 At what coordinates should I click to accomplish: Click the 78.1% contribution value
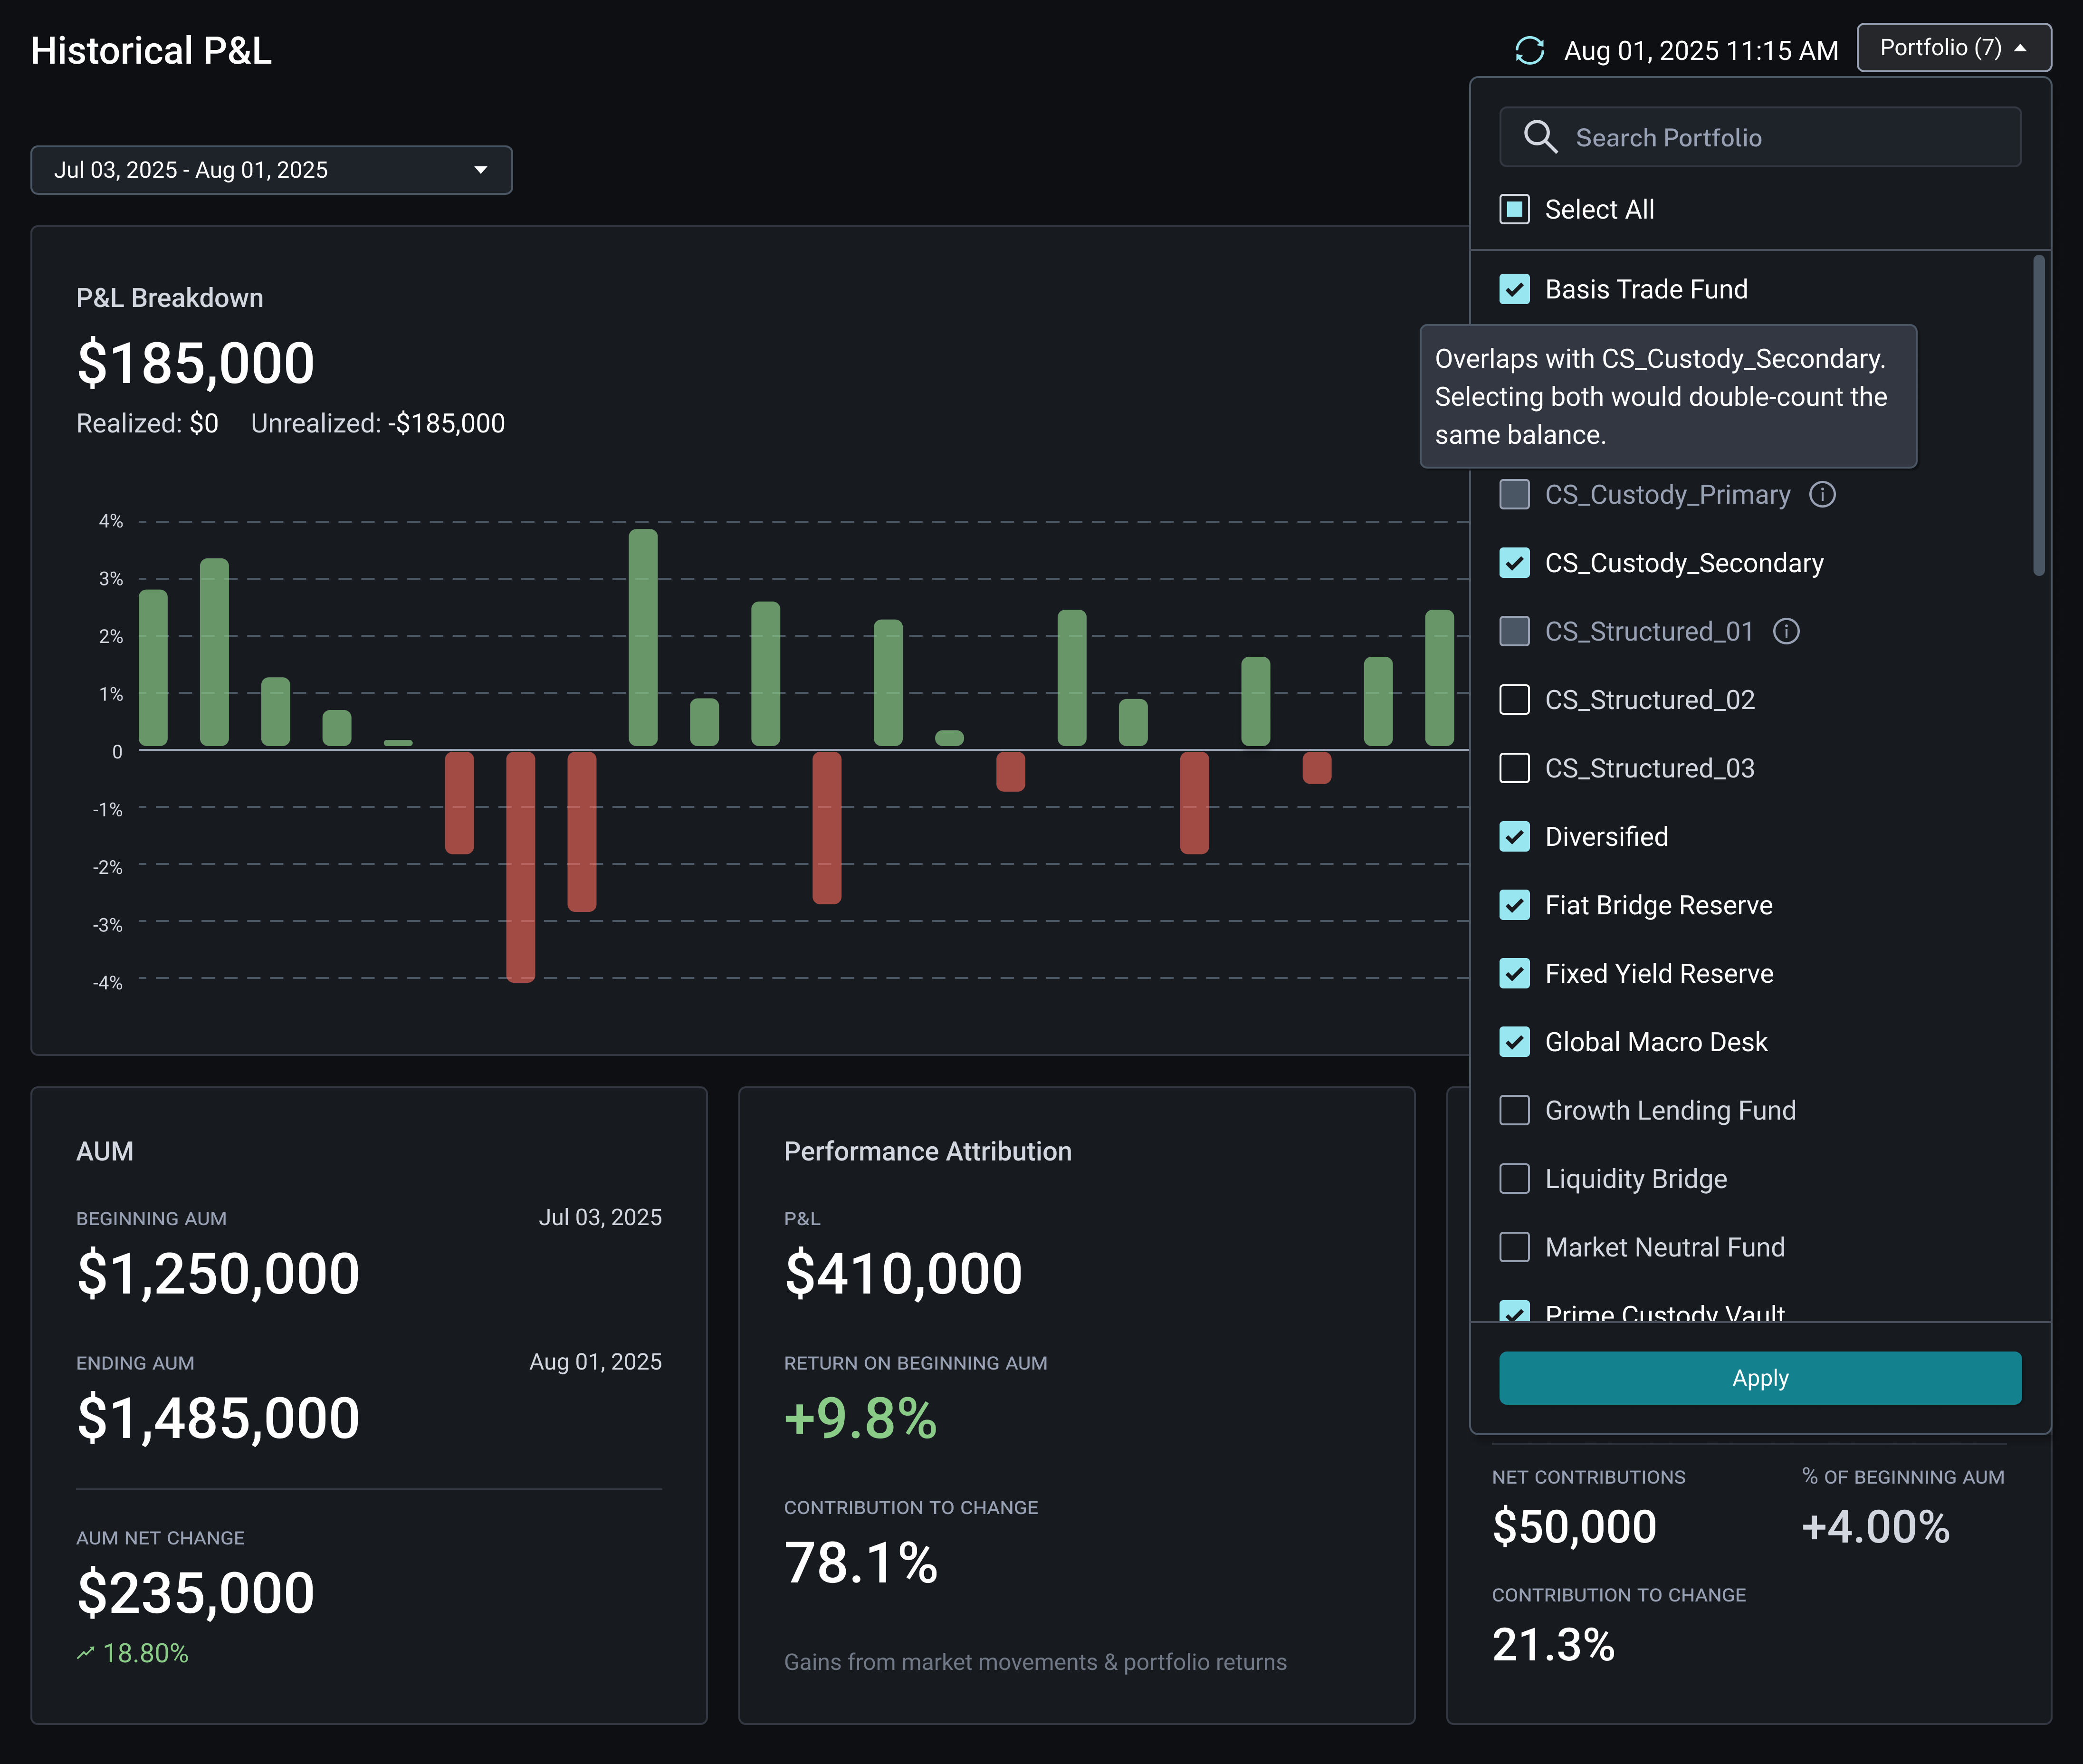click(861, 1563)
